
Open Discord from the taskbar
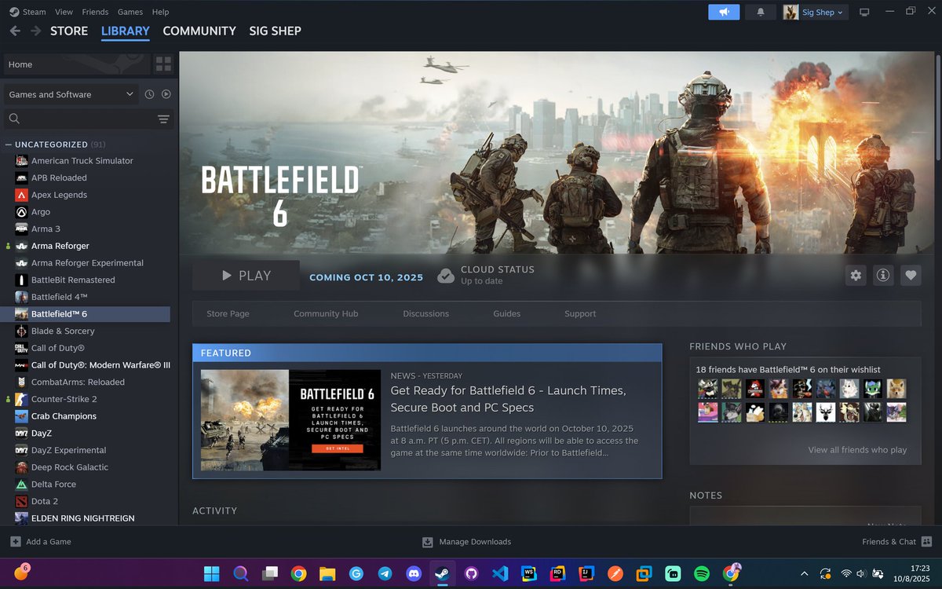click(x=413, y=573)
